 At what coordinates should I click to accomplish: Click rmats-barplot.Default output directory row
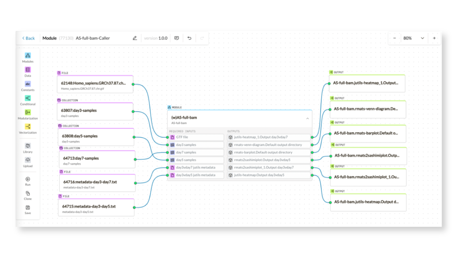tap(269, 152)
